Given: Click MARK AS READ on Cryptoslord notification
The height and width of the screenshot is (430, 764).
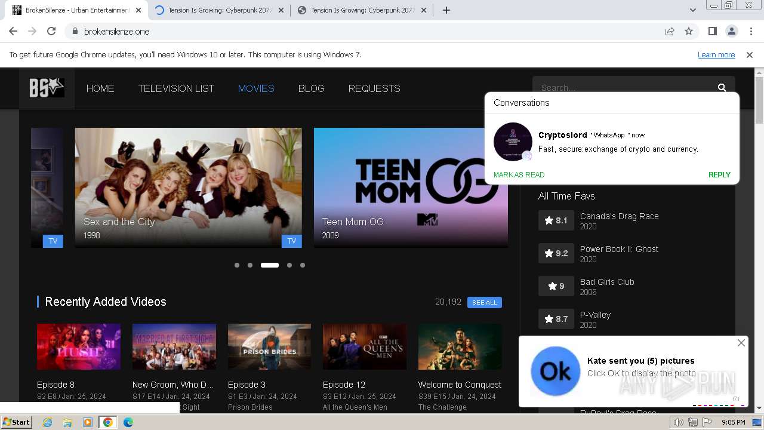Looking at the screenshot, I should pyautogui.click(x=519, y=175).
